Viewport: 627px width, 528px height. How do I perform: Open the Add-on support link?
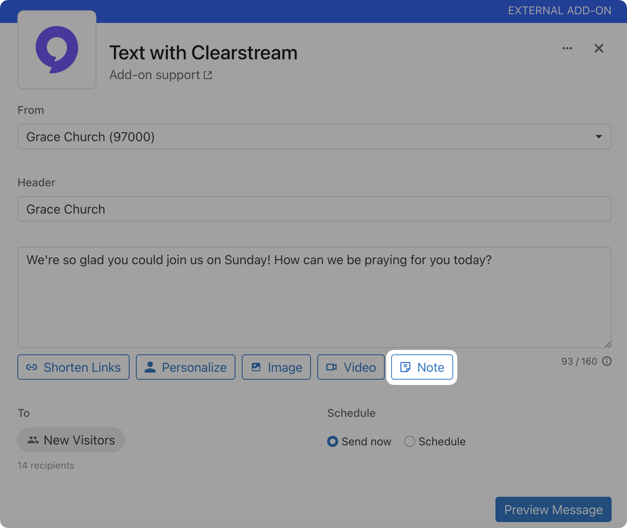click(x=155, y=75)
